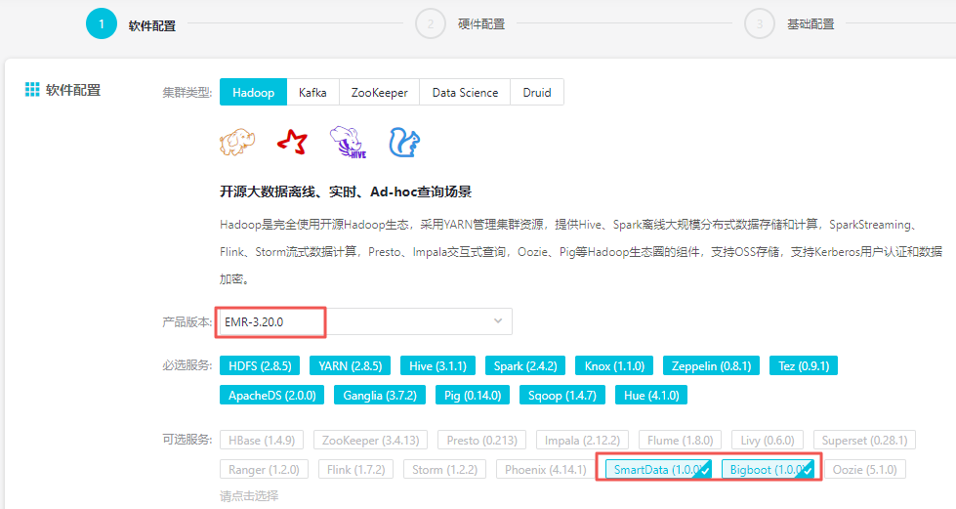Open the EMR-3.20.0 product version dropdown

pos(364,321)
